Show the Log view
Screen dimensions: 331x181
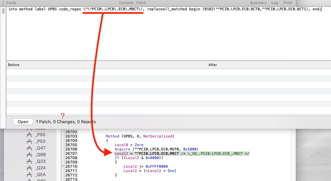tap(274, 3)
